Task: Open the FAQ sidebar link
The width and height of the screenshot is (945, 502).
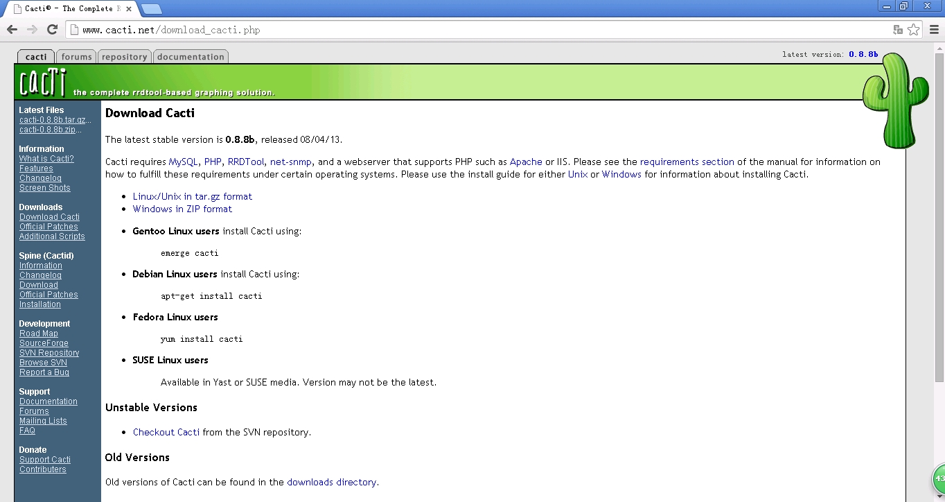Action: pyautogui.click(x=27, y=431)
